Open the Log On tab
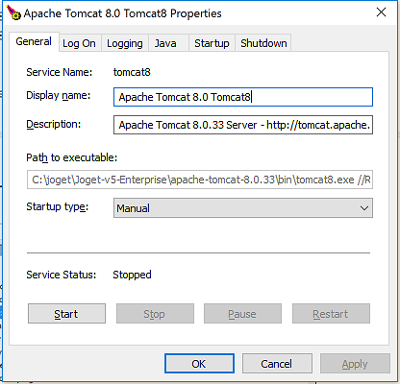The image size is (400, 384). coord(79,43)
